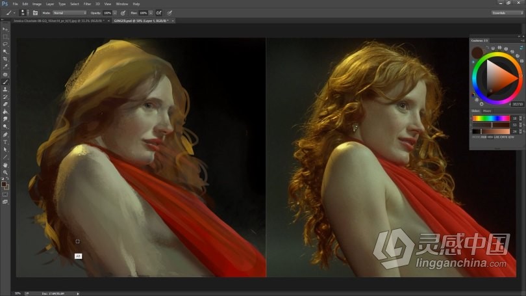Viewport: 526px width, 296px height.
Task: Toggle Quick Mask mode
Action: tap(5, 195)
